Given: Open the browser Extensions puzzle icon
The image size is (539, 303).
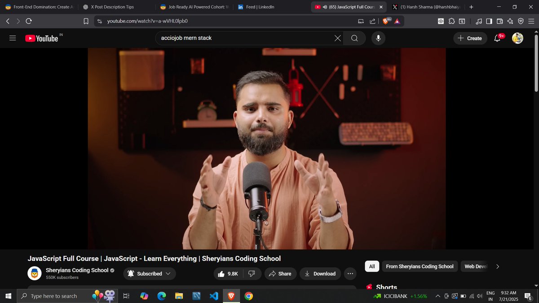Looking at the screenshot, I should click(451, 21).
